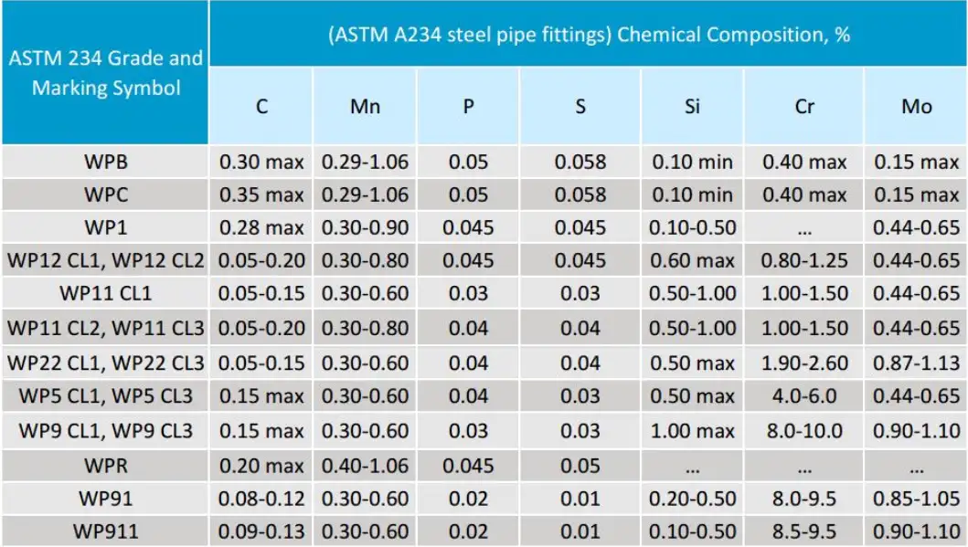This screenshot has width=968, height=547.
Task: Click the WPC grade row label
Action: [105, 195]
